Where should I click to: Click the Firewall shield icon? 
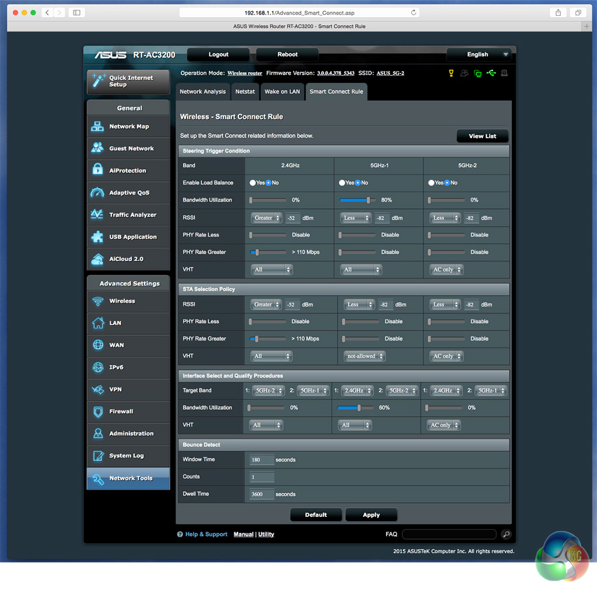point(97,411)
